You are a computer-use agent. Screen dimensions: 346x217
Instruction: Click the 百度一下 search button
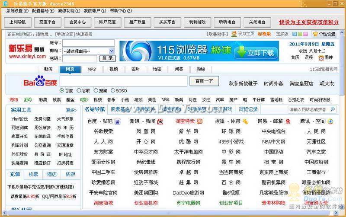[204, 81]
